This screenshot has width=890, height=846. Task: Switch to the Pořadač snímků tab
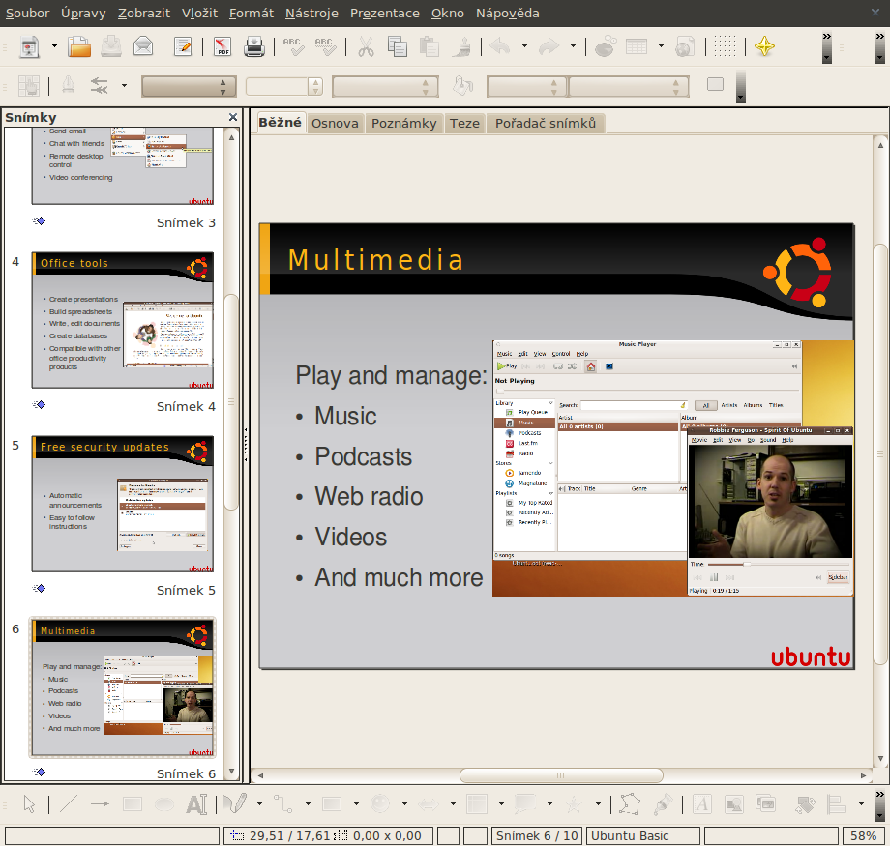pos(546,123)
